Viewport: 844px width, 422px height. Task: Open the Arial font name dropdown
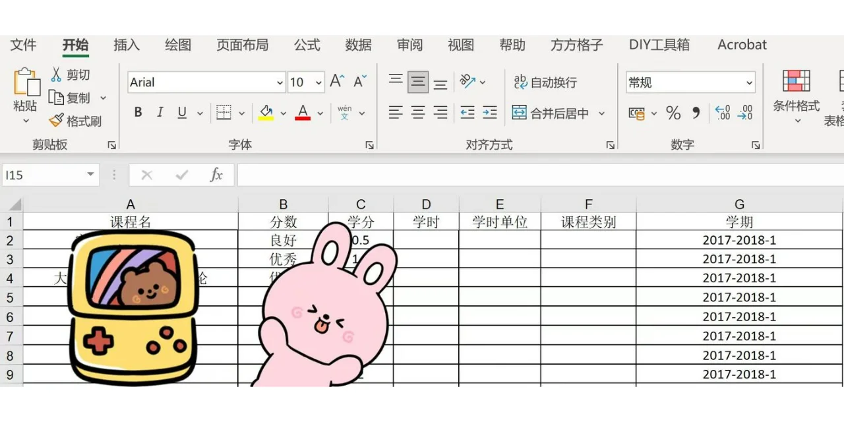(280, 82)
